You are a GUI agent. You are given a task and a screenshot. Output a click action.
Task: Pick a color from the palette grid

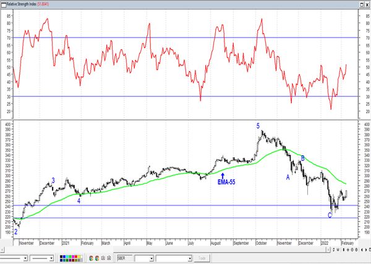click(x=72, y=258)
